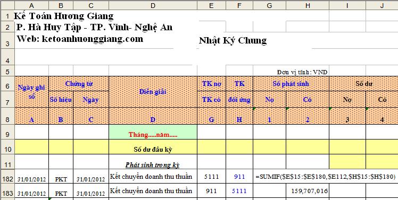Click the 'Tháng.....năm.....' green cell

point(153,132)
